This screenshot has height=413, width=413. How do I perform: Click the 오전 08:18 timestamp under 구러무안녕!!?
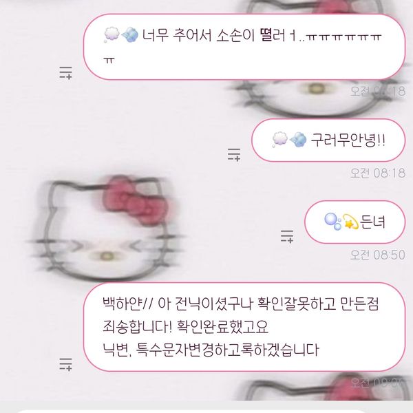point(378,173)
